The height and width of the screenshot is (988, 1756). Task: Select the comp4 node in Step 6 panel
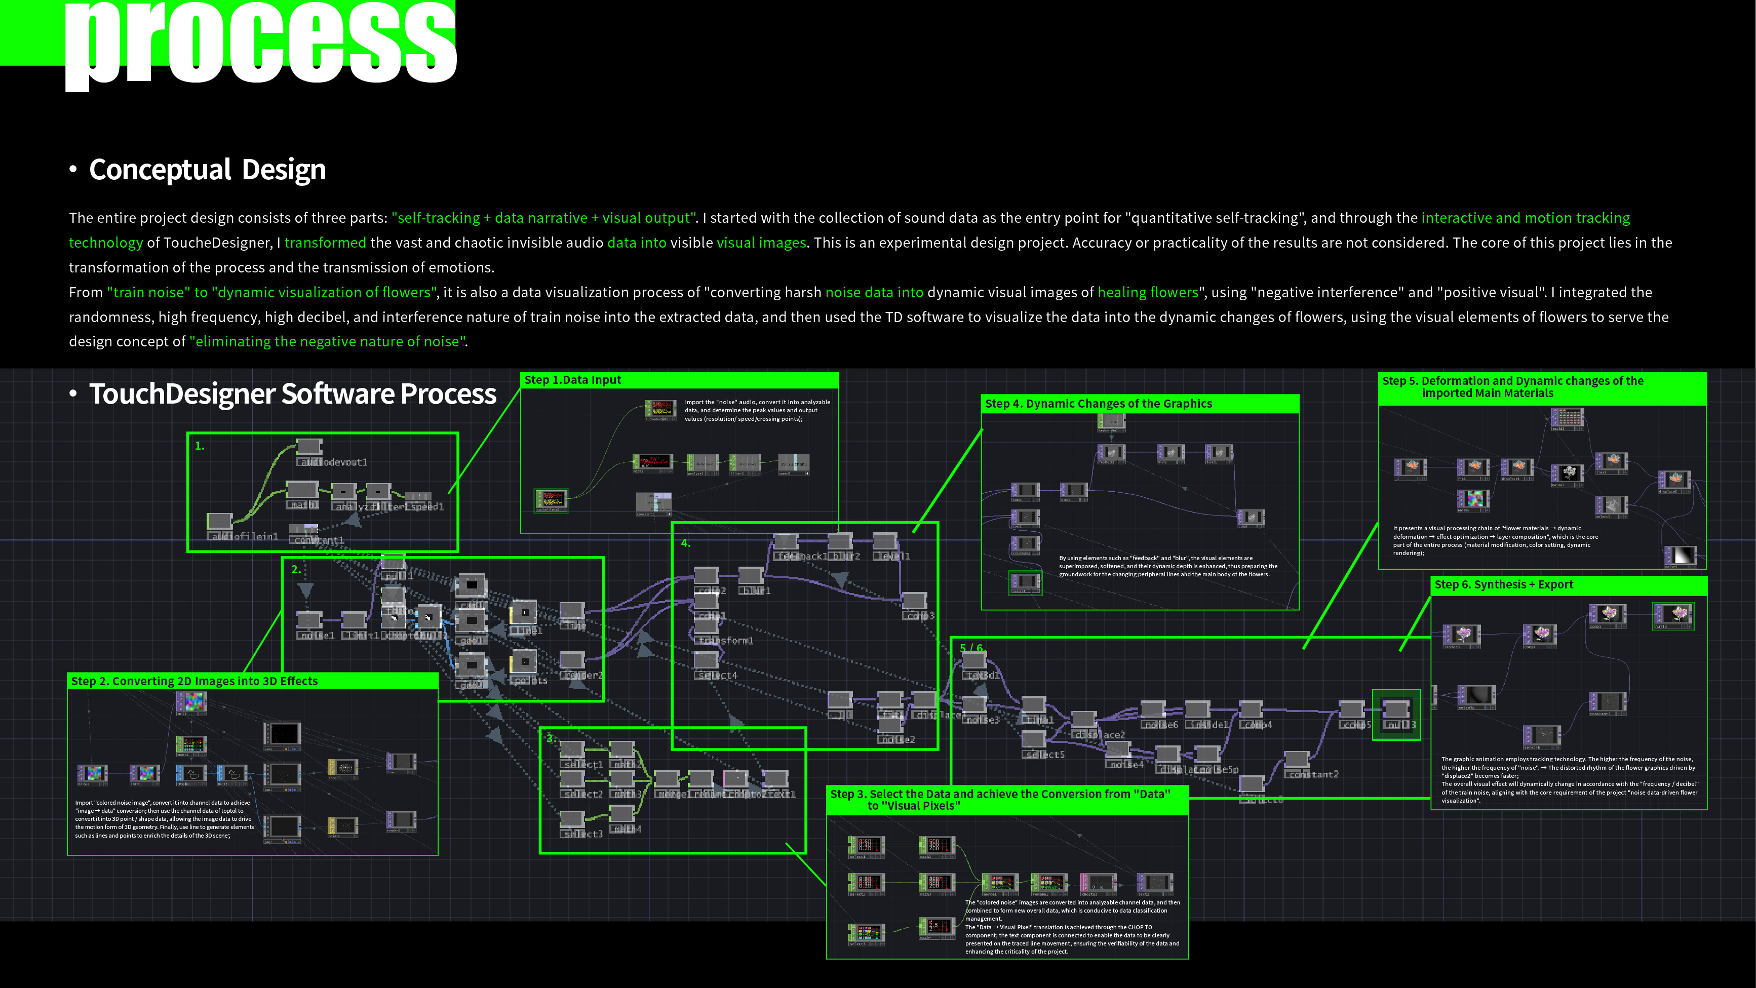tap(1539, 636)
